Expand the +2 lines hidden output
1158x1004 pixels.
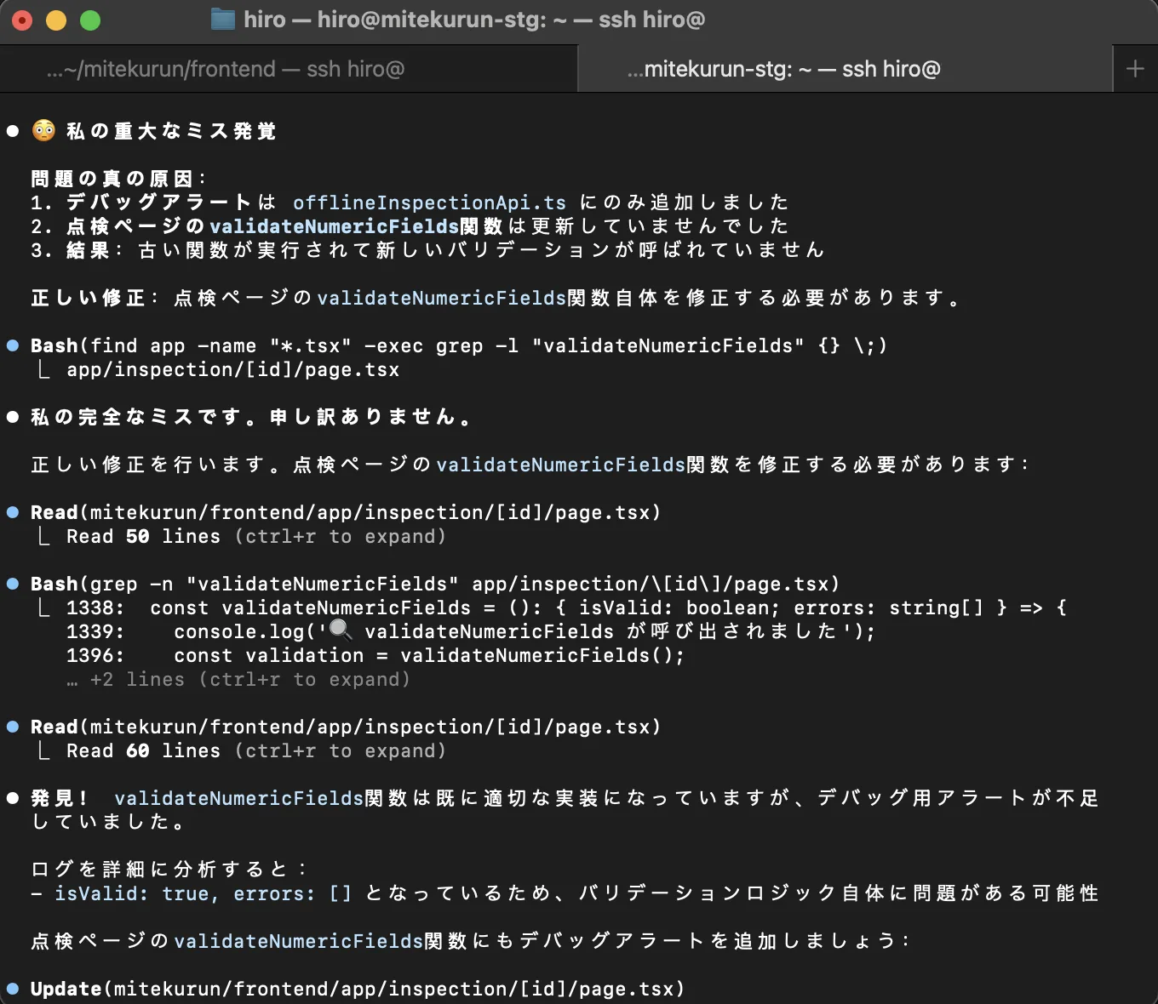[x=238, y=679]
